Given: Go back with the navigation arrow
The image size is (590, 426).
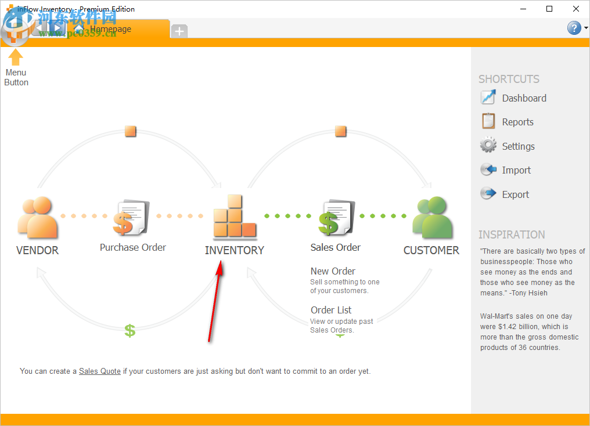Looking at the screenshot, I should pos(40,28).
